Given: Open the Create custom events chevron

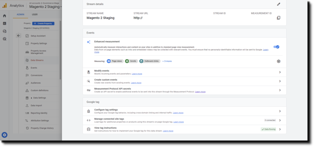Looking at the screenshot, I should pyautogui.click(x=280, y=81).
